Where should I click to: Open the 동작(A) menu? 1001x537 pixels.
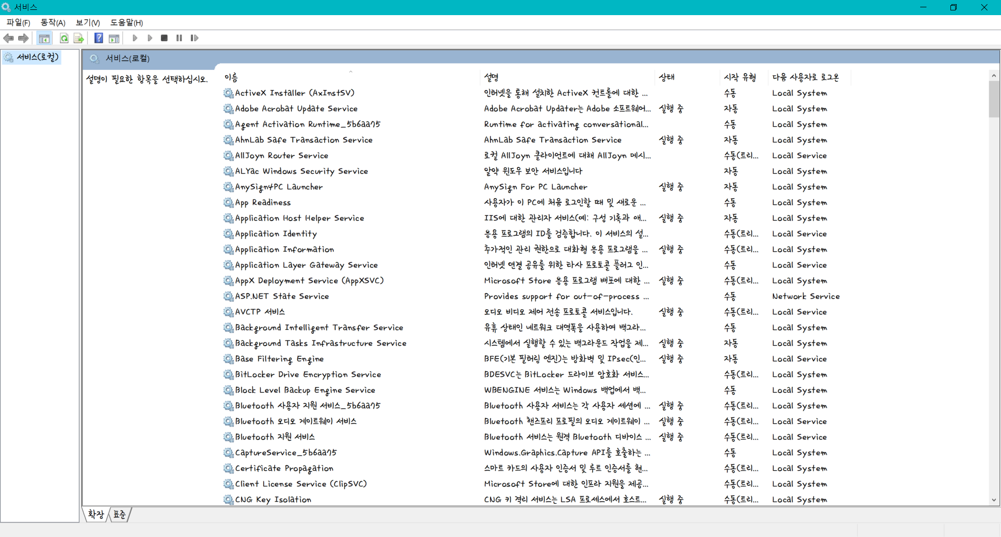53,22
